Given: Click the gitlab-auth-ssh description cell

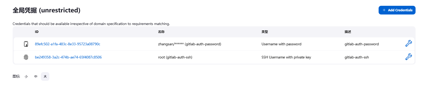Looking at the screenshot, I should [357, 57].
